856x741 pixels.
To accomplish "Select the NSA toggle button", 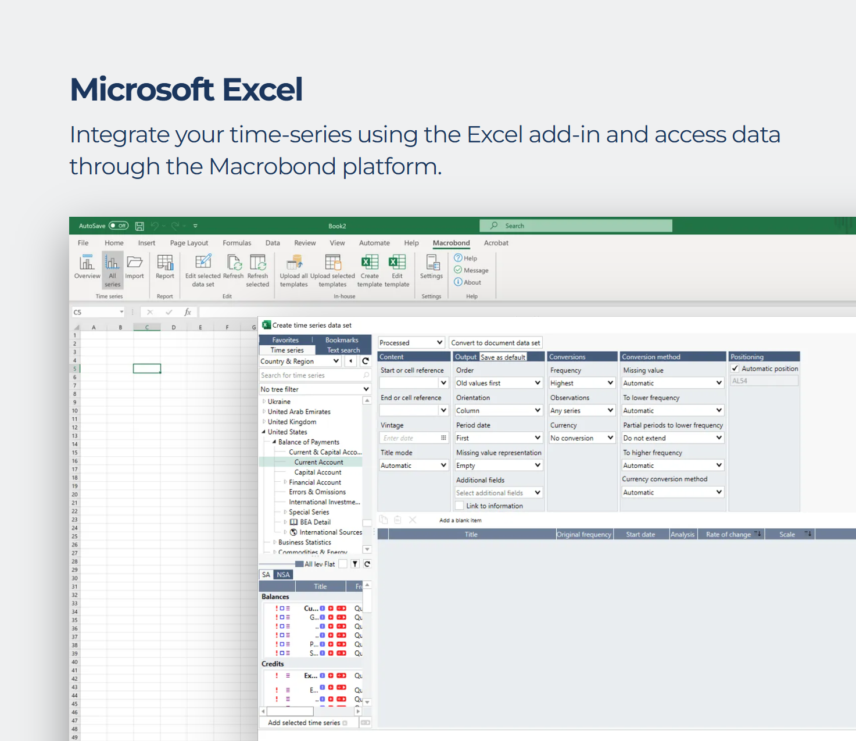I will [283, 575].
